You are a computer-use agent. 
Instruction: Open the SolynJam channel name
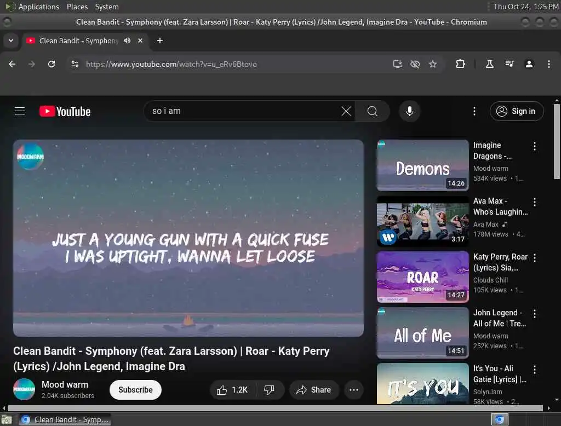tap(488, 392)
